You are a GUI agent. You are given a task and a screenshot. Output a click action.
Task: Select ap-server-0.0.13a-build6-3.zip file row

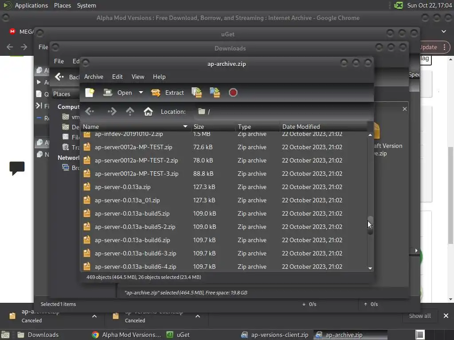(x=224, y=254)
